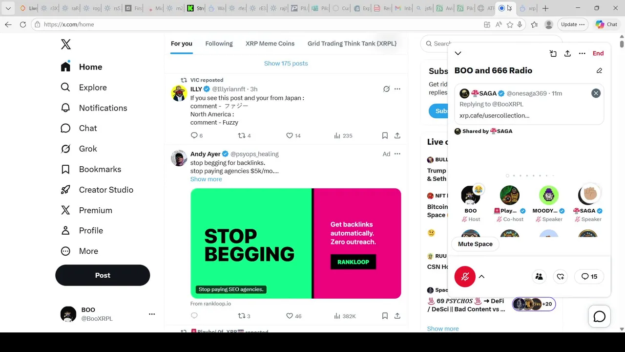Edit the Space title with pencil icon
The height and width of the screenshot is (352, 625).
[600, 70]
